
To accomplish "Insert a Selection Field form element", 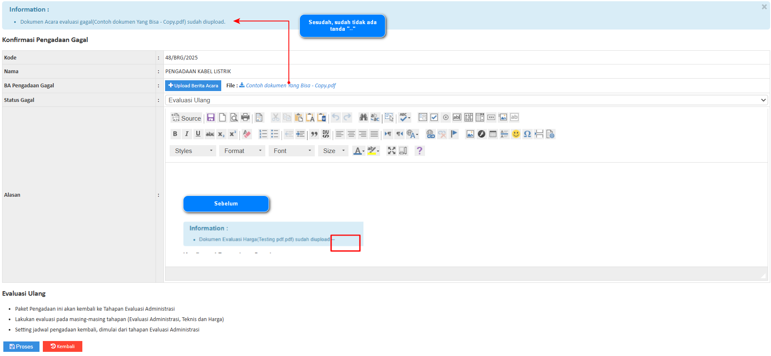I will point(480,117).
